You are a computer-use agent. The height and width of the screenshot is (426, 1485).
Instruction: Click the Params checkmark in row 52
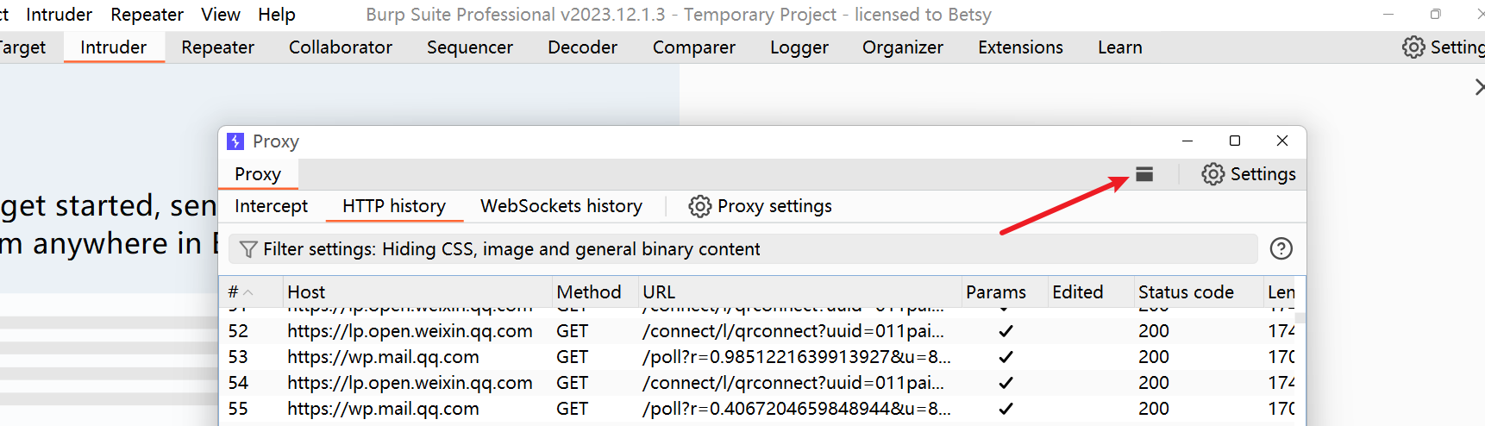(1006, 331)
